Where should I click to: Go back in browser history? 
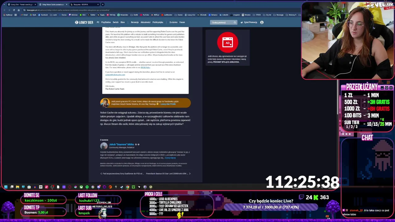click(x=5, y=10)
